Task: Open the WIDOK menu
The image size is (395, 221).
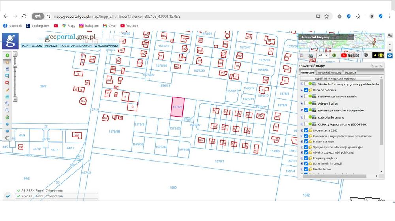Action: [x=37, y=46]
